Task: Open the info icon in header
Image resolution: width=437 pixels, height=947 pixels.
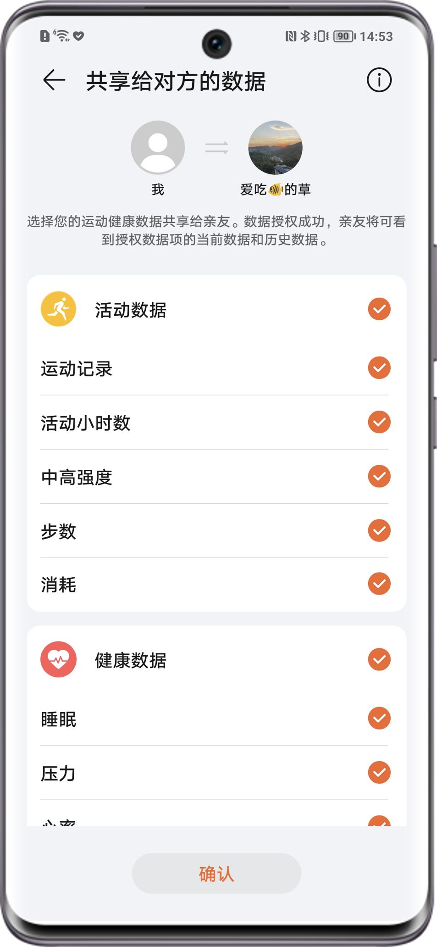Action: (x=379, y=80)
